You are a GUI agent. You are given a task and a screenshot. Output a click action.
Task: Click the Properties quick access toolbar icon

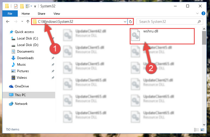(16, 6)
